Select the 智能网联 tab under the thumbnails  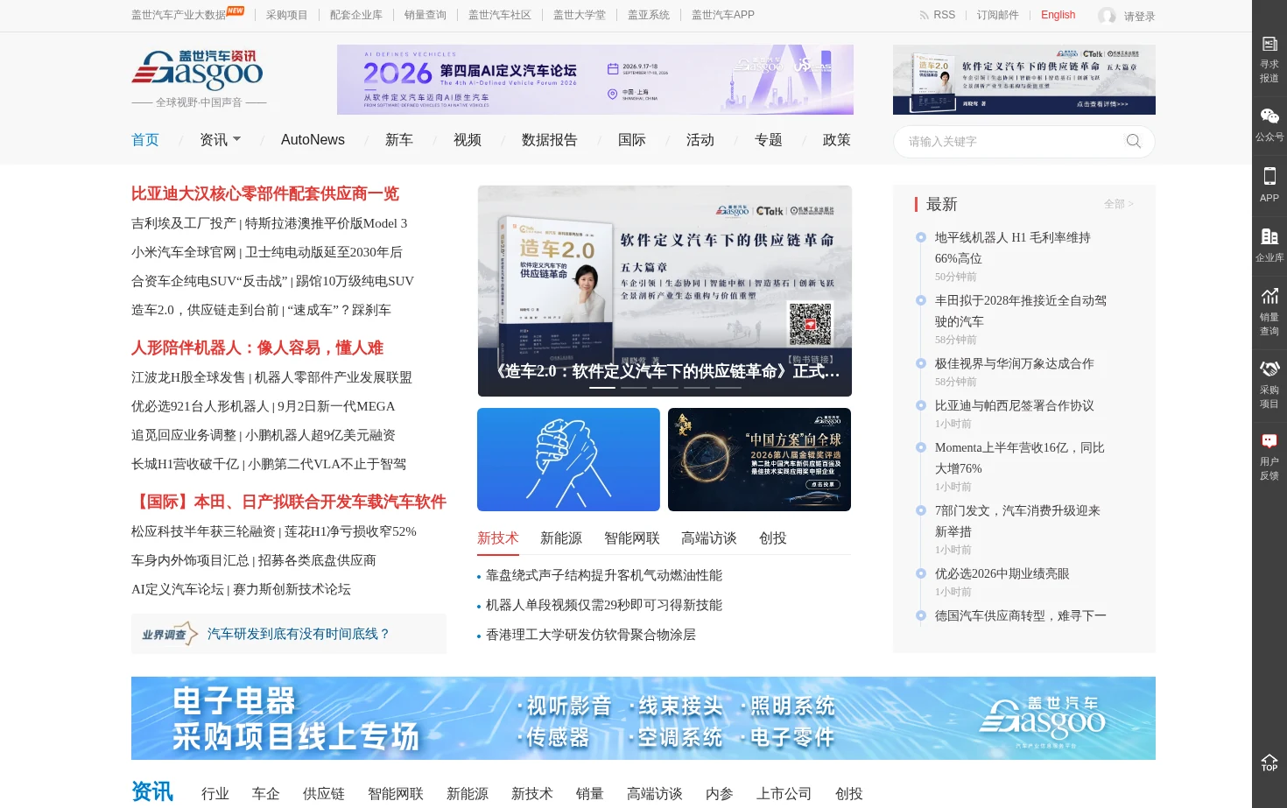[632, 538]
